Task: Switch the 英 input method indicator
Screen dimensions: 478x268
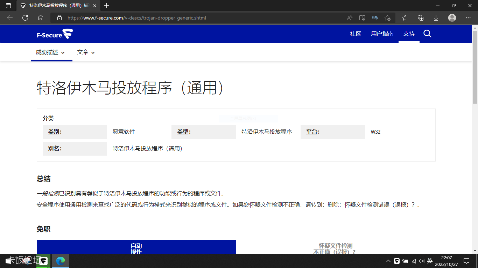Action: 430,261
